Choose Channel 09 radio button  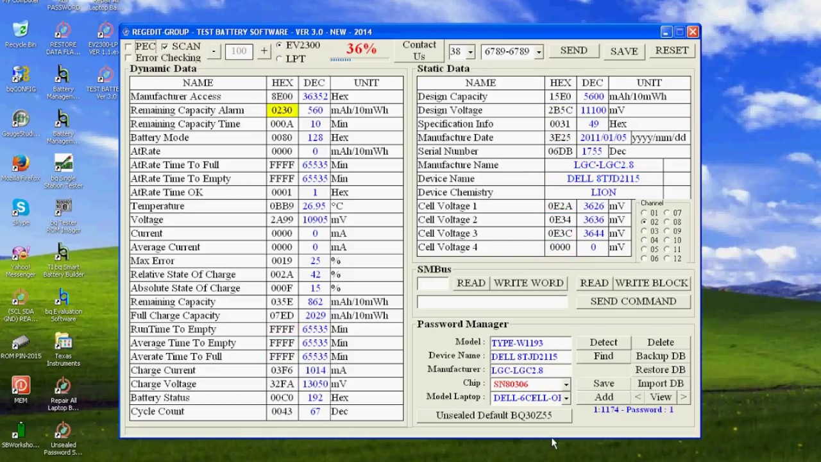pos(667,231)
